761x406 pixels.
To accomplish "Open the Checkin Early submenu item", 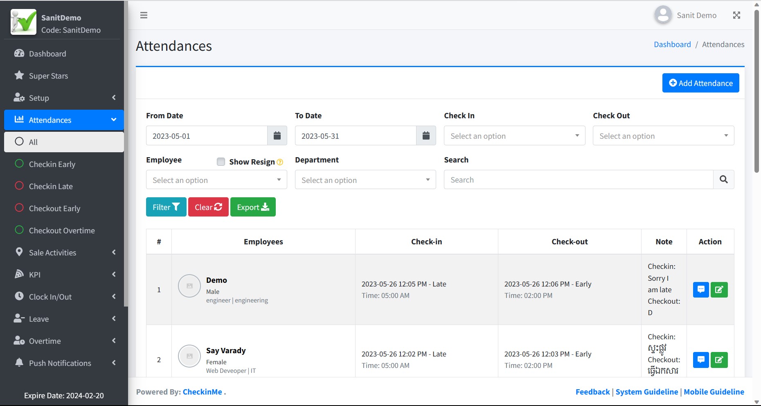I will 64,164.
